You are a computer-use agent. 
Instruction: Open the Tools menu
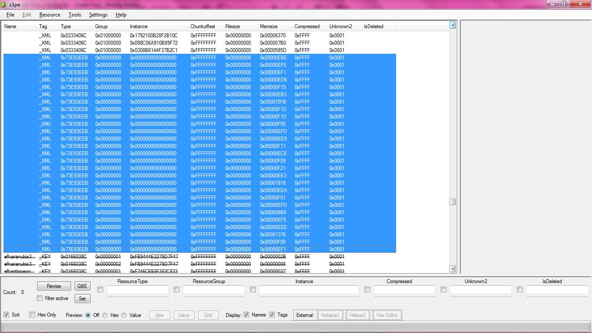(74, 14)
